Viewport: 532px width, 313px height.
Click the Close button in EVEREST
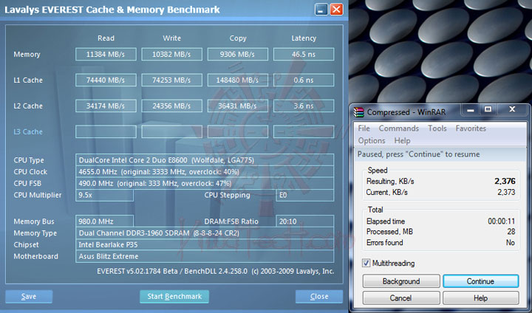pyautogui.click(x=319, y=296)
